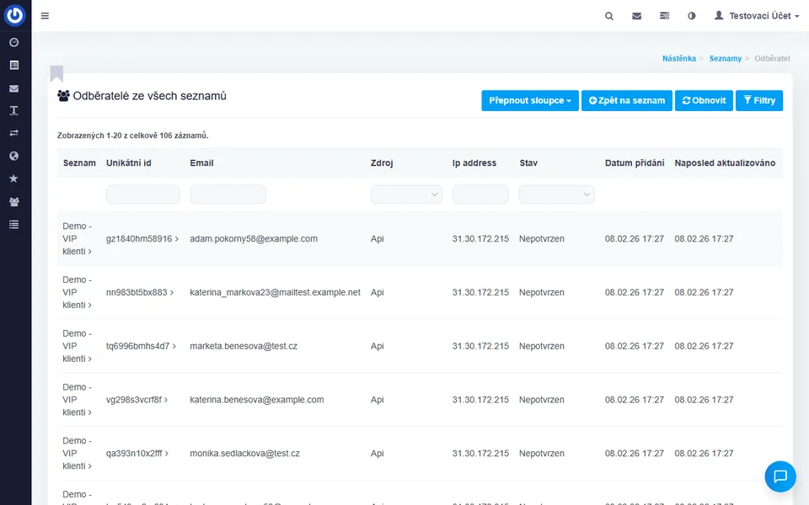The width and height of the screenshot is (809, 505).
Task: Click the bookmark ribbon above the panel
Action: 56,73
